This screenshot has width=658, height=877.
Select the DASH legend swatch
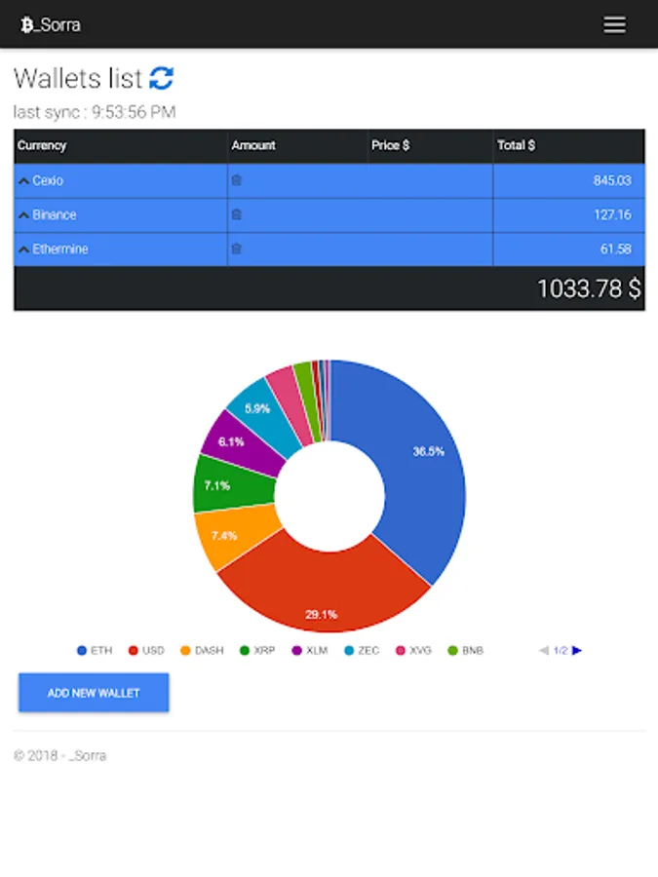185,650
